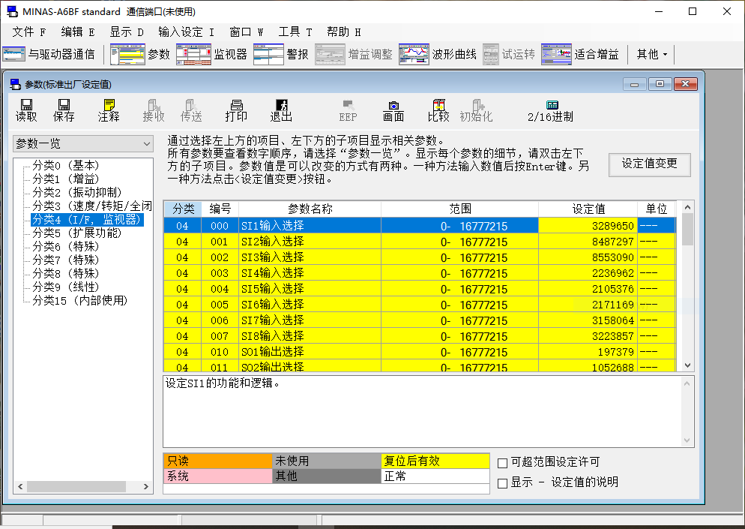Switch the 2/16进制 number format
This screenshot has height=529, width=745.
point(551,110)
